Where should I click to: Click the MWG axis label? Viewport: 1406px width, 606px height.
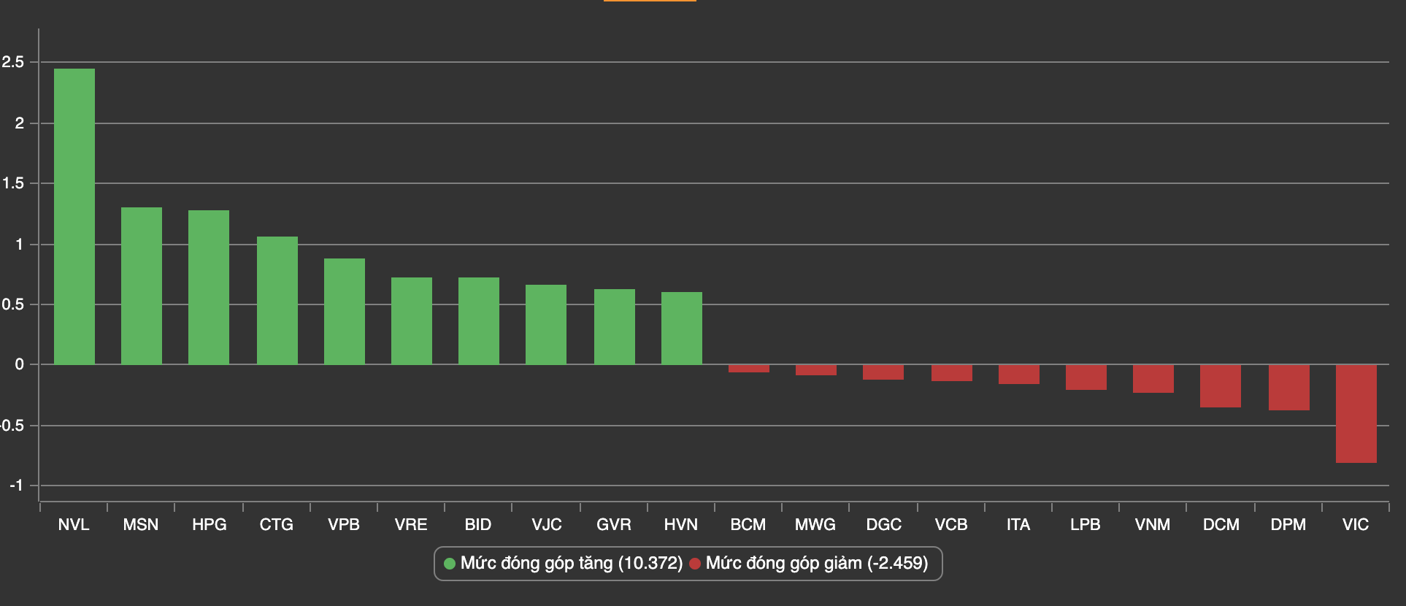tap(815, 524)
